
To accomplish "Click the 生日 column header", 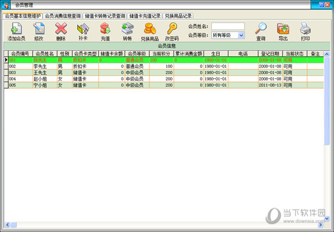I will tap(216, 53).
